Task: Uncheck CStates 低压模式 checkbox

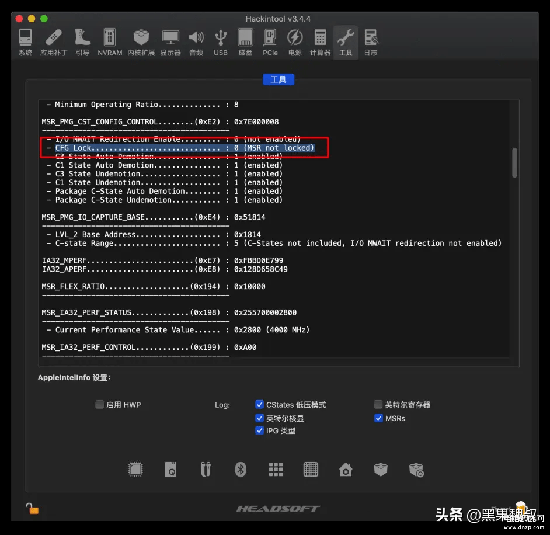Action: 259,405
